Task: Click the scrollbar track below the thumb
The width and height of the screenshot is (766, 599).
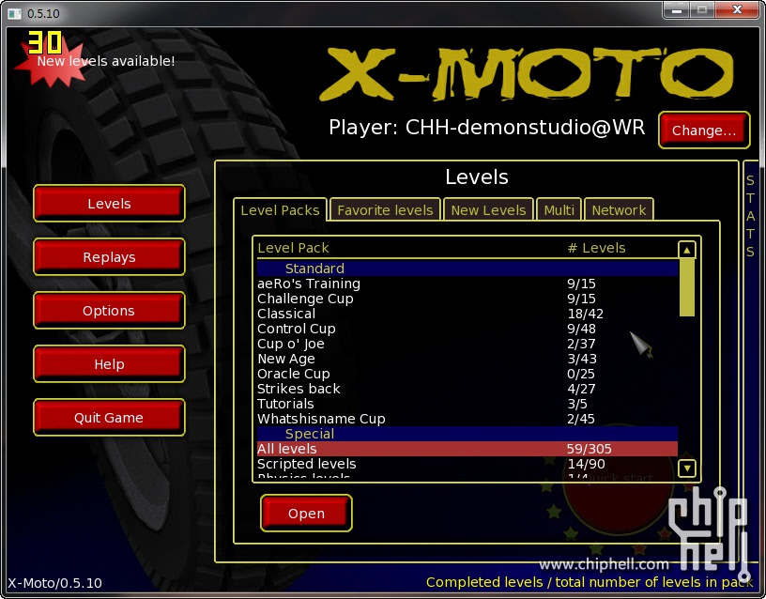Action: 687,388
